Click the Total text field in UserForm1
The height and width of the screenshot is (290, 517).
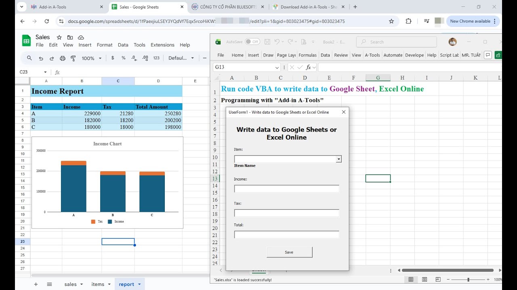pyautogui.click(x=287, y=234)
